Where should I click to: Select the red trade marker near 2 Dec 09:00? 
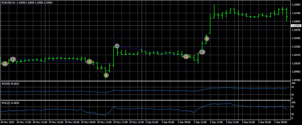186,56
